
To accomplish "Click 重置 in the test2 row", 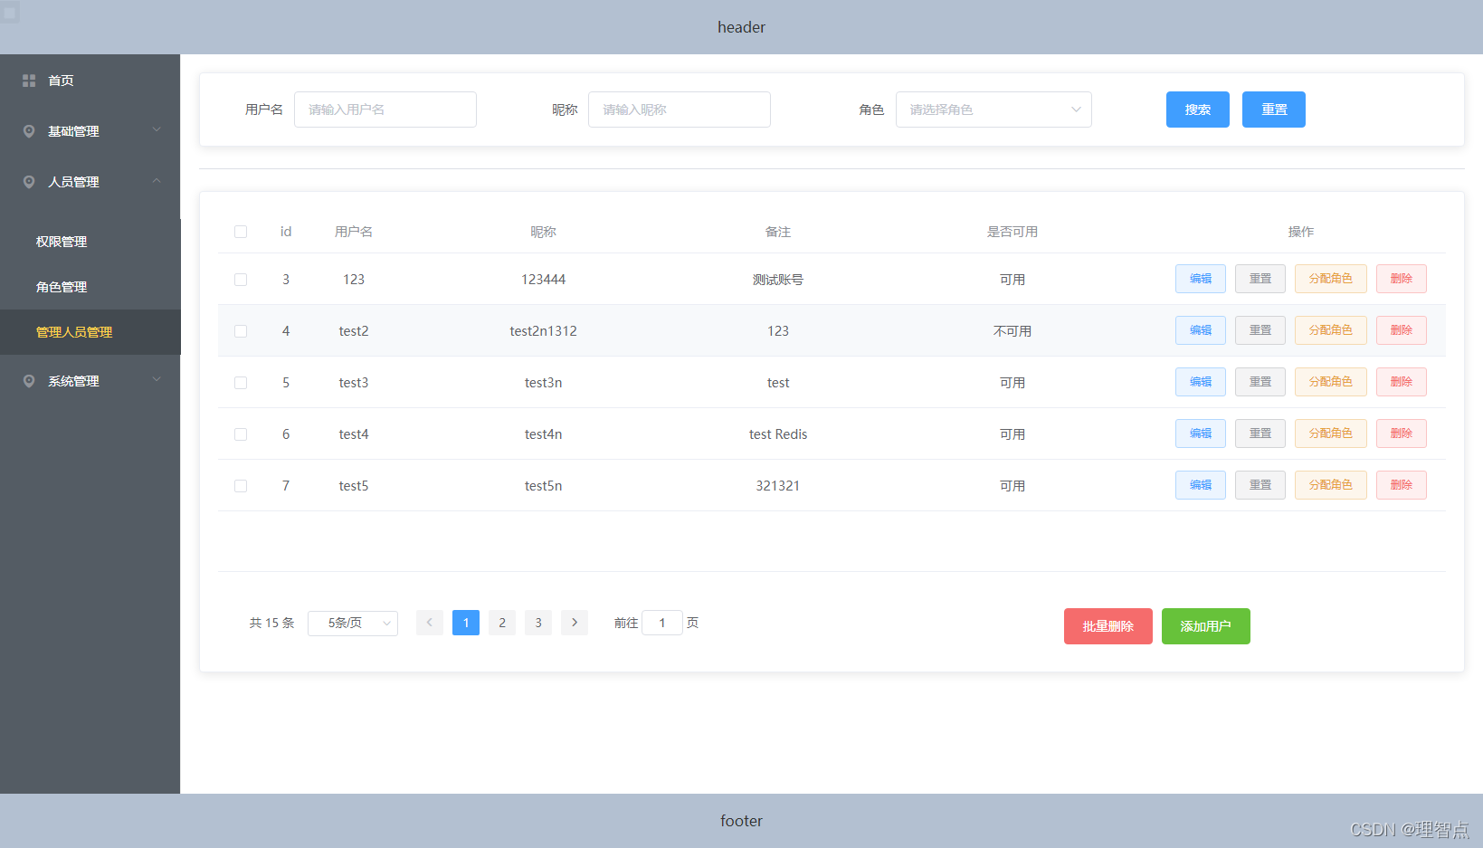I will point(1260,330).
